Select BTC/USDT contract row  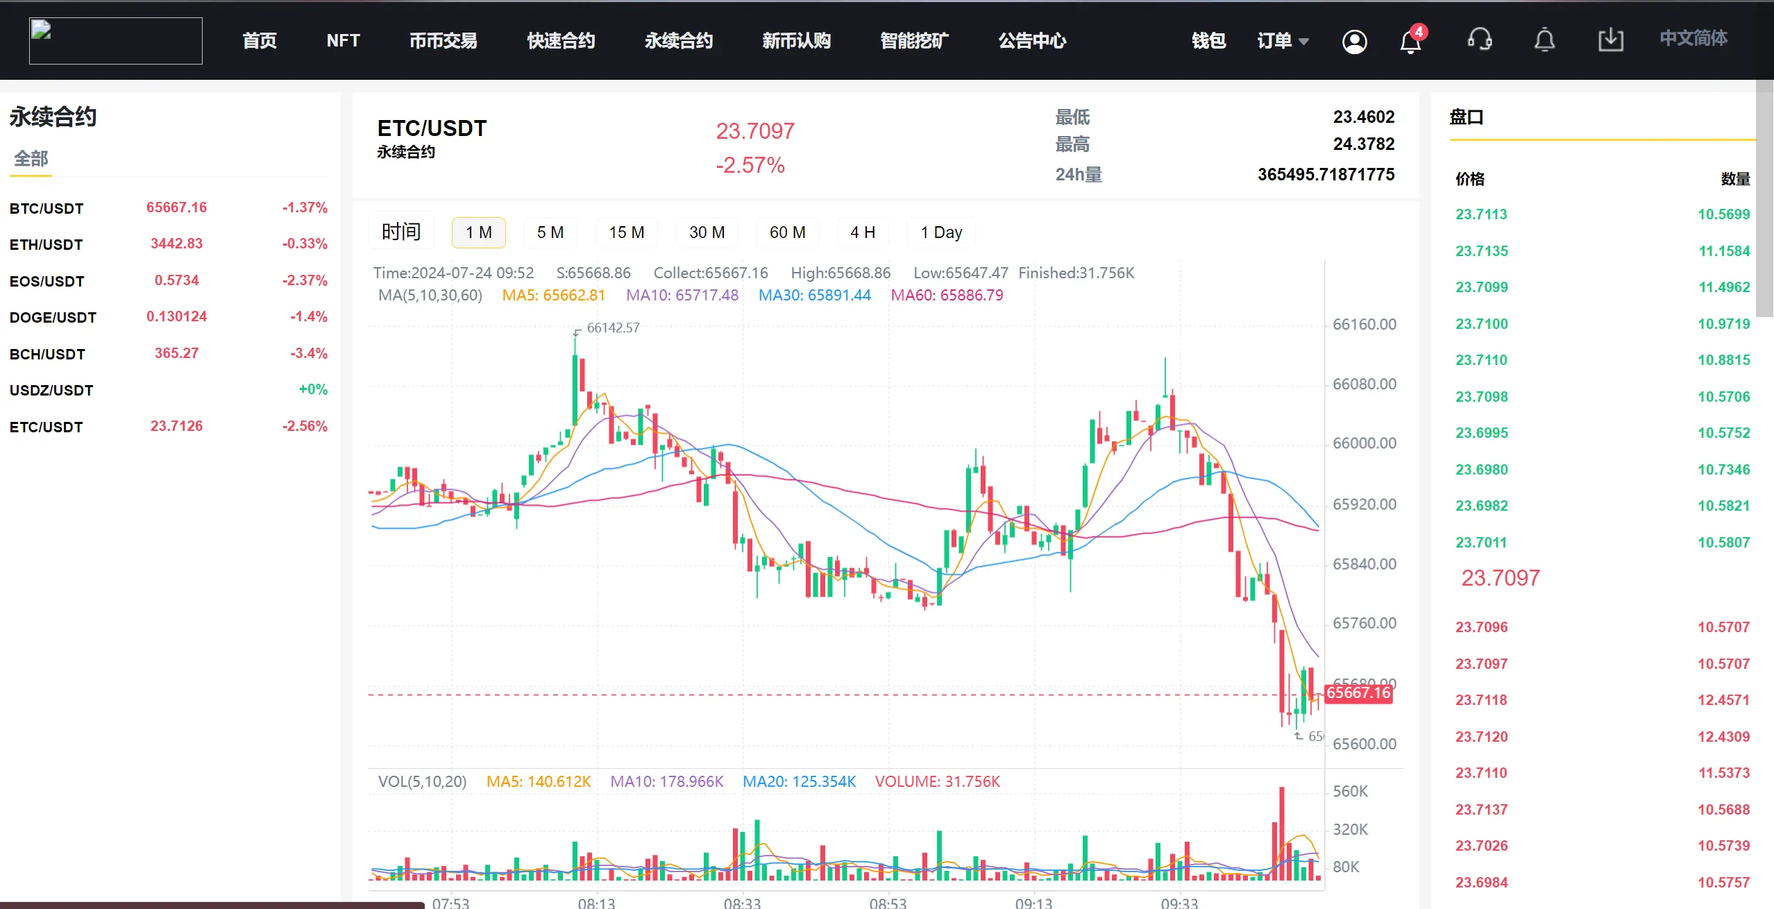(x=169, y=208)
